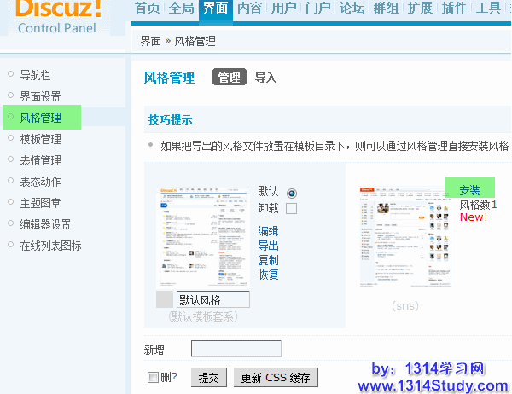Select the 默认 style radio button
The height and width of the screenshot is (394, 512).
coord(292,193)
